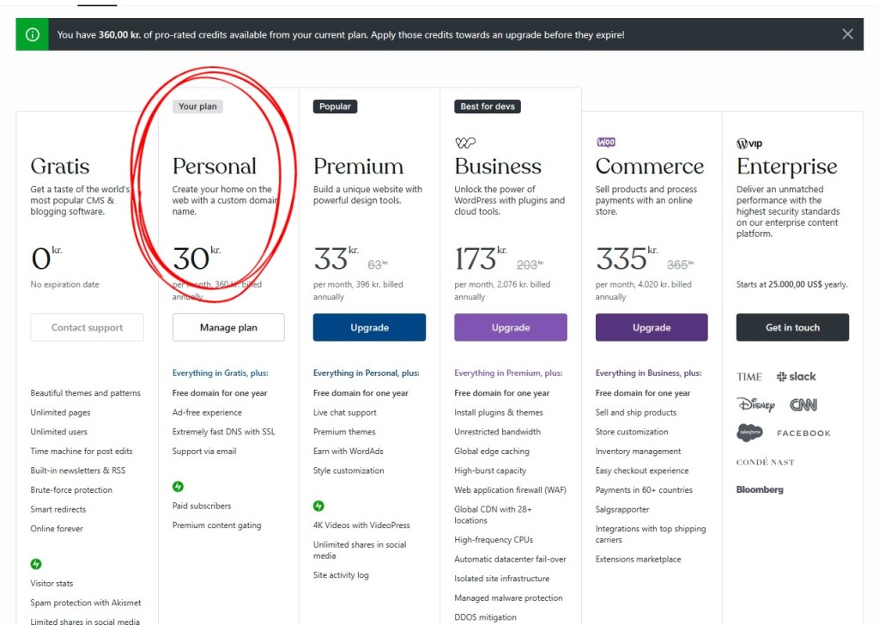Click the Jetpack icon in the Premium column
Viewport: 879px width, 625px height.
click(x=318, y=507)
